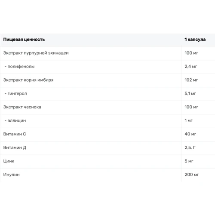The image size is (215, 215).
Task: Click the '40 мг' vitamin C value
Action: tap(190, 134)
